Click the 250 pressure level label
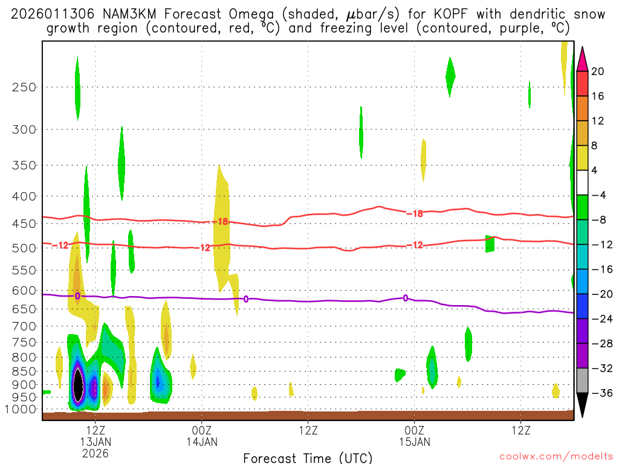This screenshot has width=619, height=464. (x=24, y=87)
